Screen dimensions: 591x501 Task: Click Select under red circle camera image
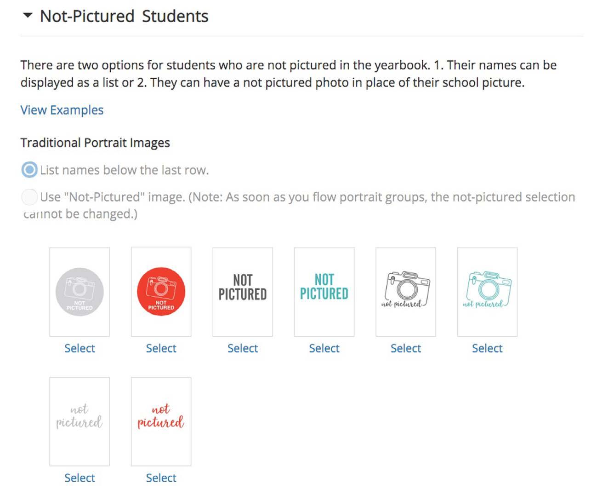click(161, 348)
